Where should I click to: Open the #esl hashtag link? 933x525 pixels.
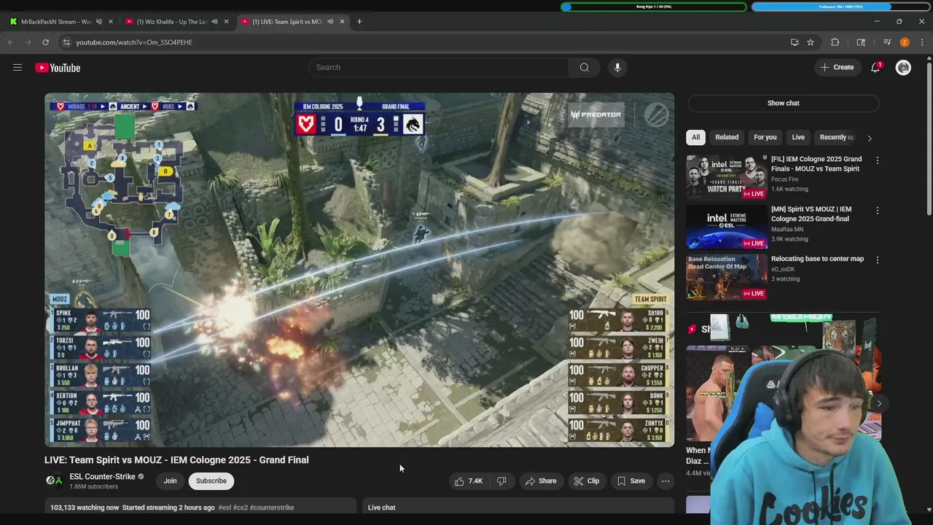click(225, 507)
